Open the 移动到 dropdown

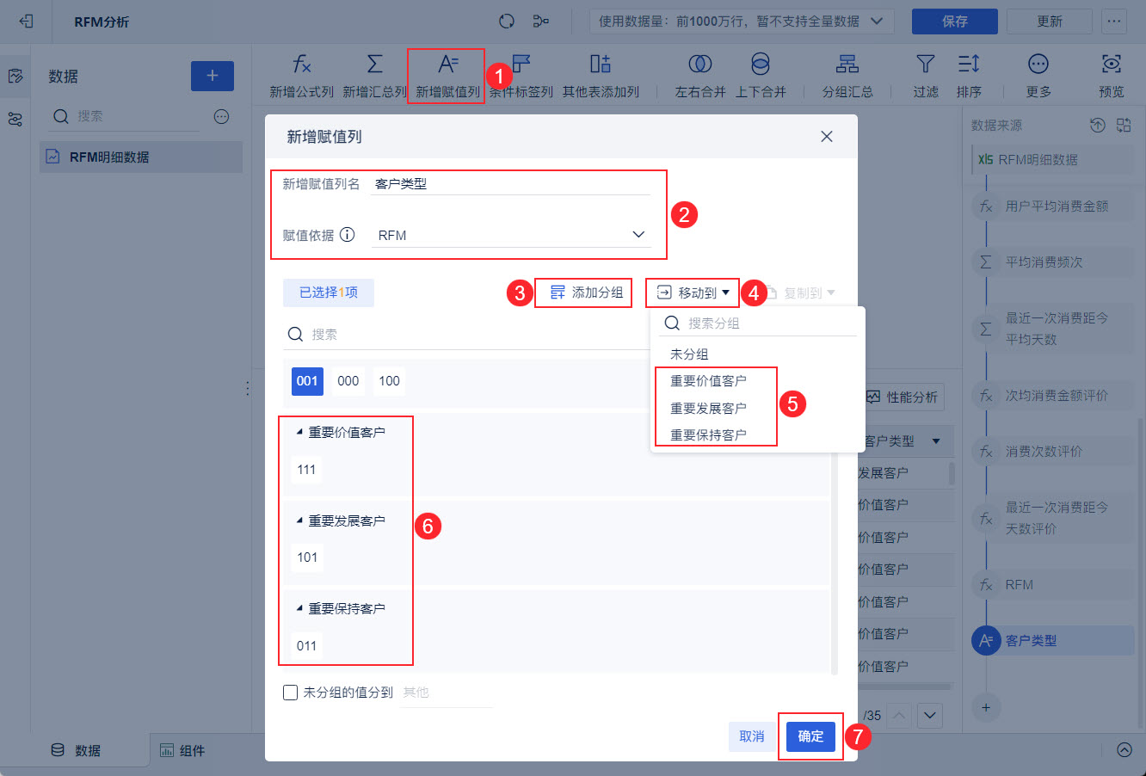693,293
